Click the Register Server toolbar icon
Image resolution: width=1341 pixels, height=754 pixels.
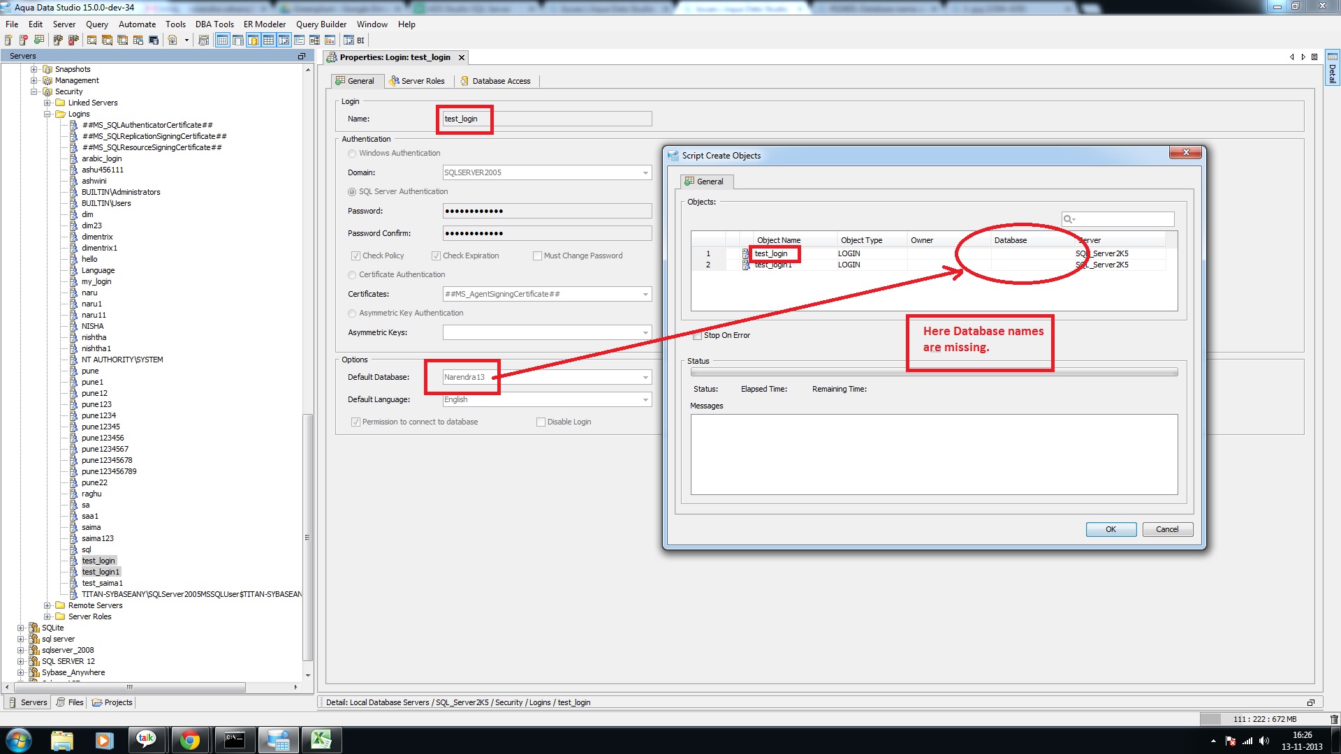(x=8, y=40)
